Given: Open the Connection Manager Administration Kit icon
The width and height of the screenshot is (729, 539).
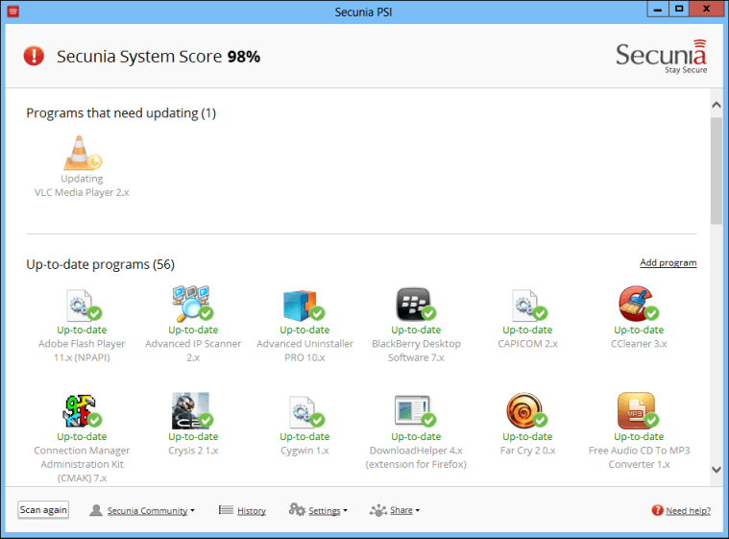Looking at the screenshot, I should (x=83, y=411).
